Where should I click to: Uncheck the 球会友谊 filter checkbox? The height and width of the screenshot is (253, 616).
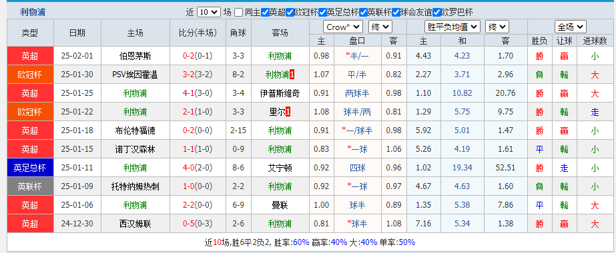pos(396,13)
